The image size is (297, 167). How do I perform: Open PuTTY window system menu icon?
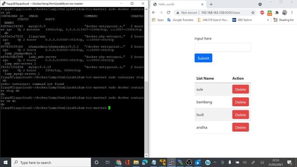click(3, 3)
